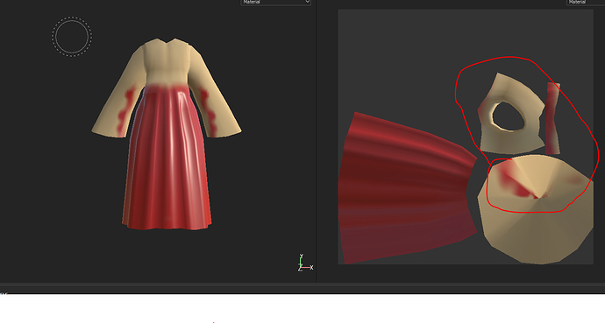Click the XYZ axis gizmo
605x323 pixels.
pyautogui.click(x=305, y=263)
